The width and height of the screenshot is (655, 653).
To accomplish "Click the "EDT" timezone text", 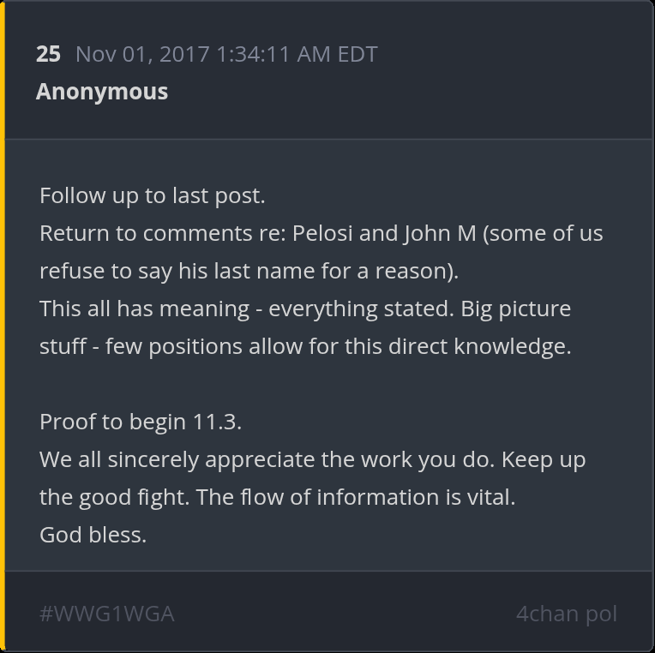I will (357, 54).
